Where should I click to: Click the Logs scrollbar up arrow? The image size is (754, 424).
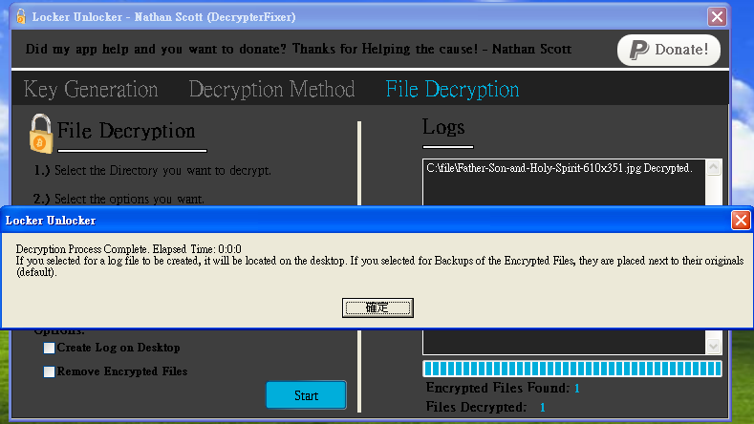pyautogui.click(x=713, y=167)
